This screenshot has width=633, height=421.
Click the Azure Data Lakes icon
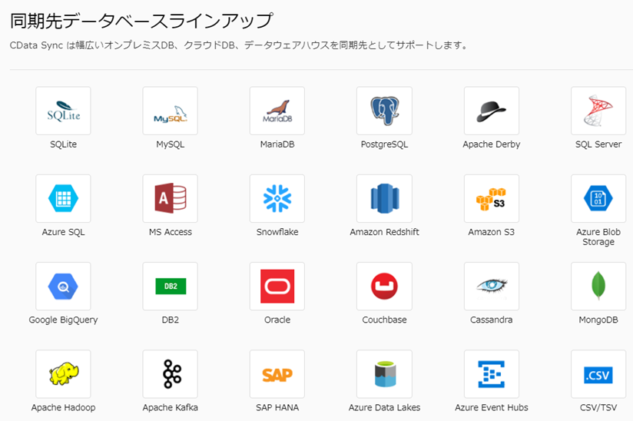click(384, 374)
